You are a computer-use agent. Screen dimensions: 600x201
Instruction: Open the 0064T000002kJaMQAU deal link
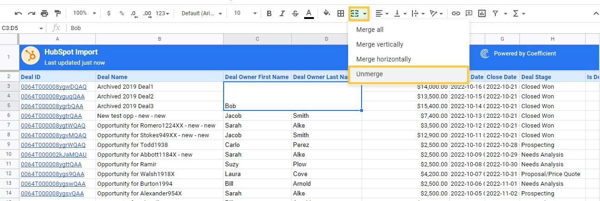tap(53, 154)
